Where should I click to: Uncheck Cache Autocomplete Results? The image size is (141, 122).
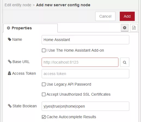[x=44, y=117]
